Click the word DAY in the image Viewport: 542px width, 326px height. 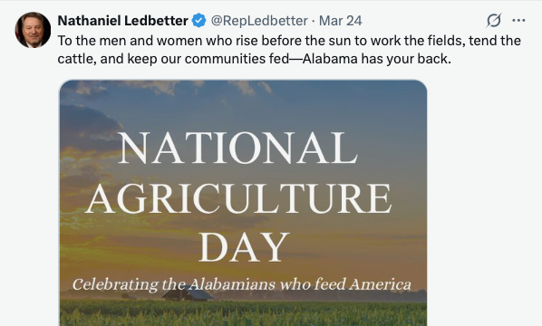coord(244,246)
